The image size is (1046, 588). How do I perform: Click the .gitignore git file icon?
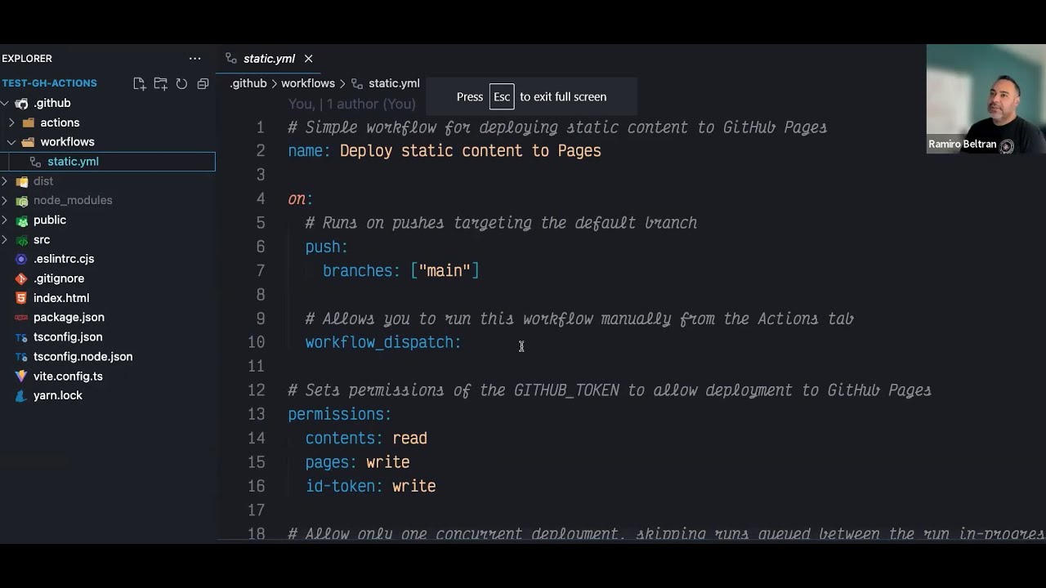(x=21, y=278)
